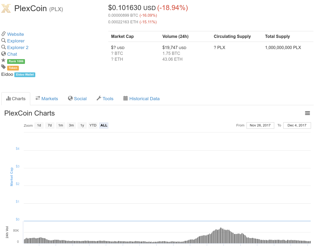Click the 24h Vol axis label
Image resolution: width=320 pixels, height=246 pixels.
click(x=7, y=232)
